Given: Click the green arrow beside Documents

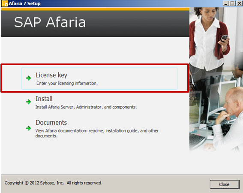Looking at the screenshot, I should [x=29, y=128].
